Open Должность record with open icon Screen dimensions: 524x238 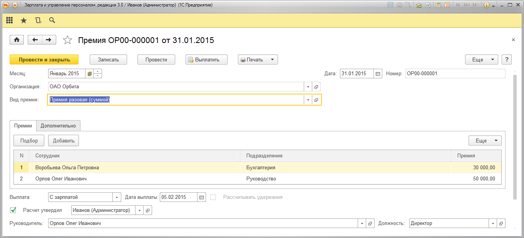pos(501,223)
